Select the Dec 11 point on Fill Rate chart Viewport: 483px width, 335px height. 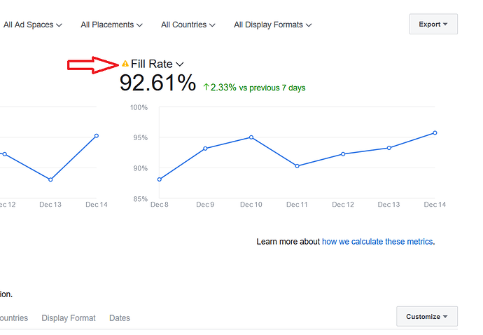pos(297,166)
